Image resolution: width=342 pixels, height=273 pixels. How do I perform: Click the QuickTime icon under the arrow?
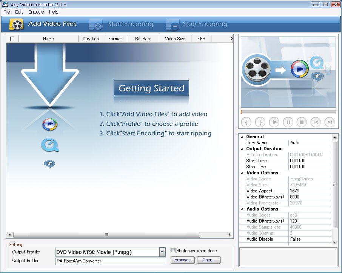pyautogui.click(x=50, y=145)
